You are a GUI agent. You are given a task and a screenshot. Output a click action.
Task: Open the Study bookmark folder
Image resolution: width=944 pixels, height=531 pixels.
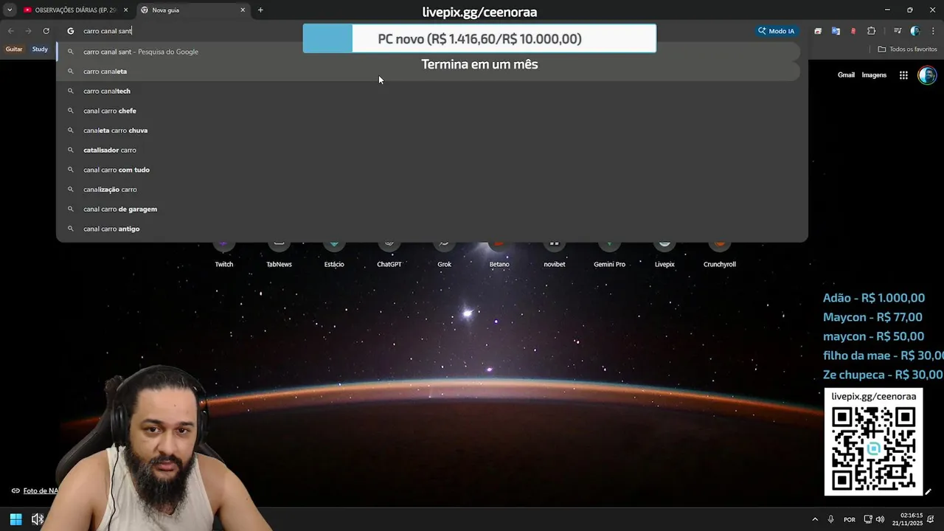[x=40, y=49]
